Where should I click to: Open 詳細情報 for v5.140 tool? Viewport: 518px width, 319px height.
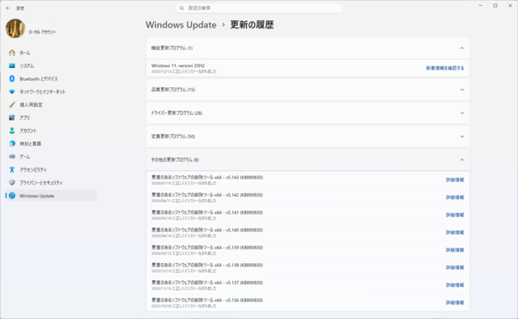(455, 232)
